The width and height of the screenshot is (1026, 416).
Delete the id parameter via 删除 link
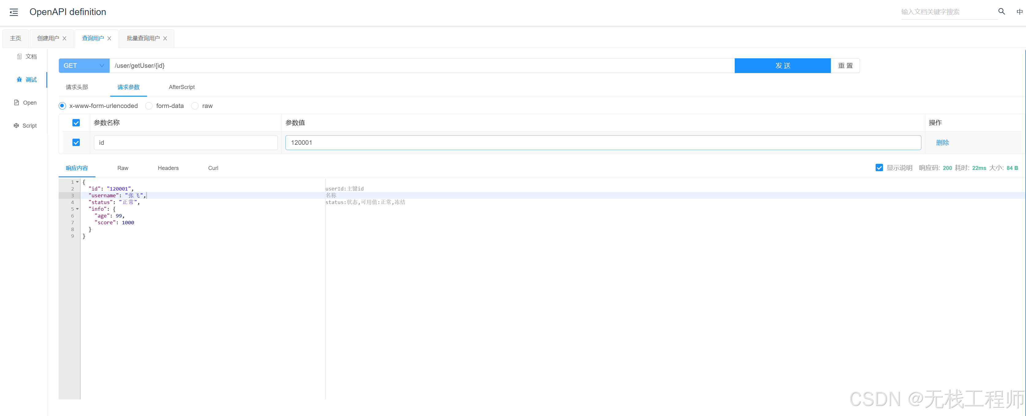[942, 142]
